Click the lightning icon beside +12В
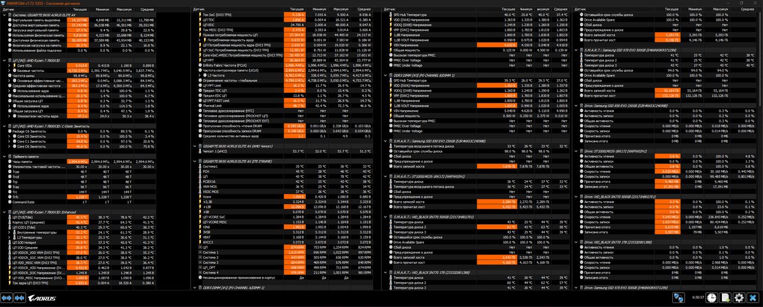 [x=200, y=207]
